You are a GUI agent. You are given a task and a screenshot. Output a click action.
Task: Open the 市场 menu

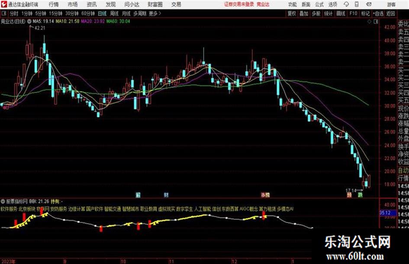click(73, 4)
